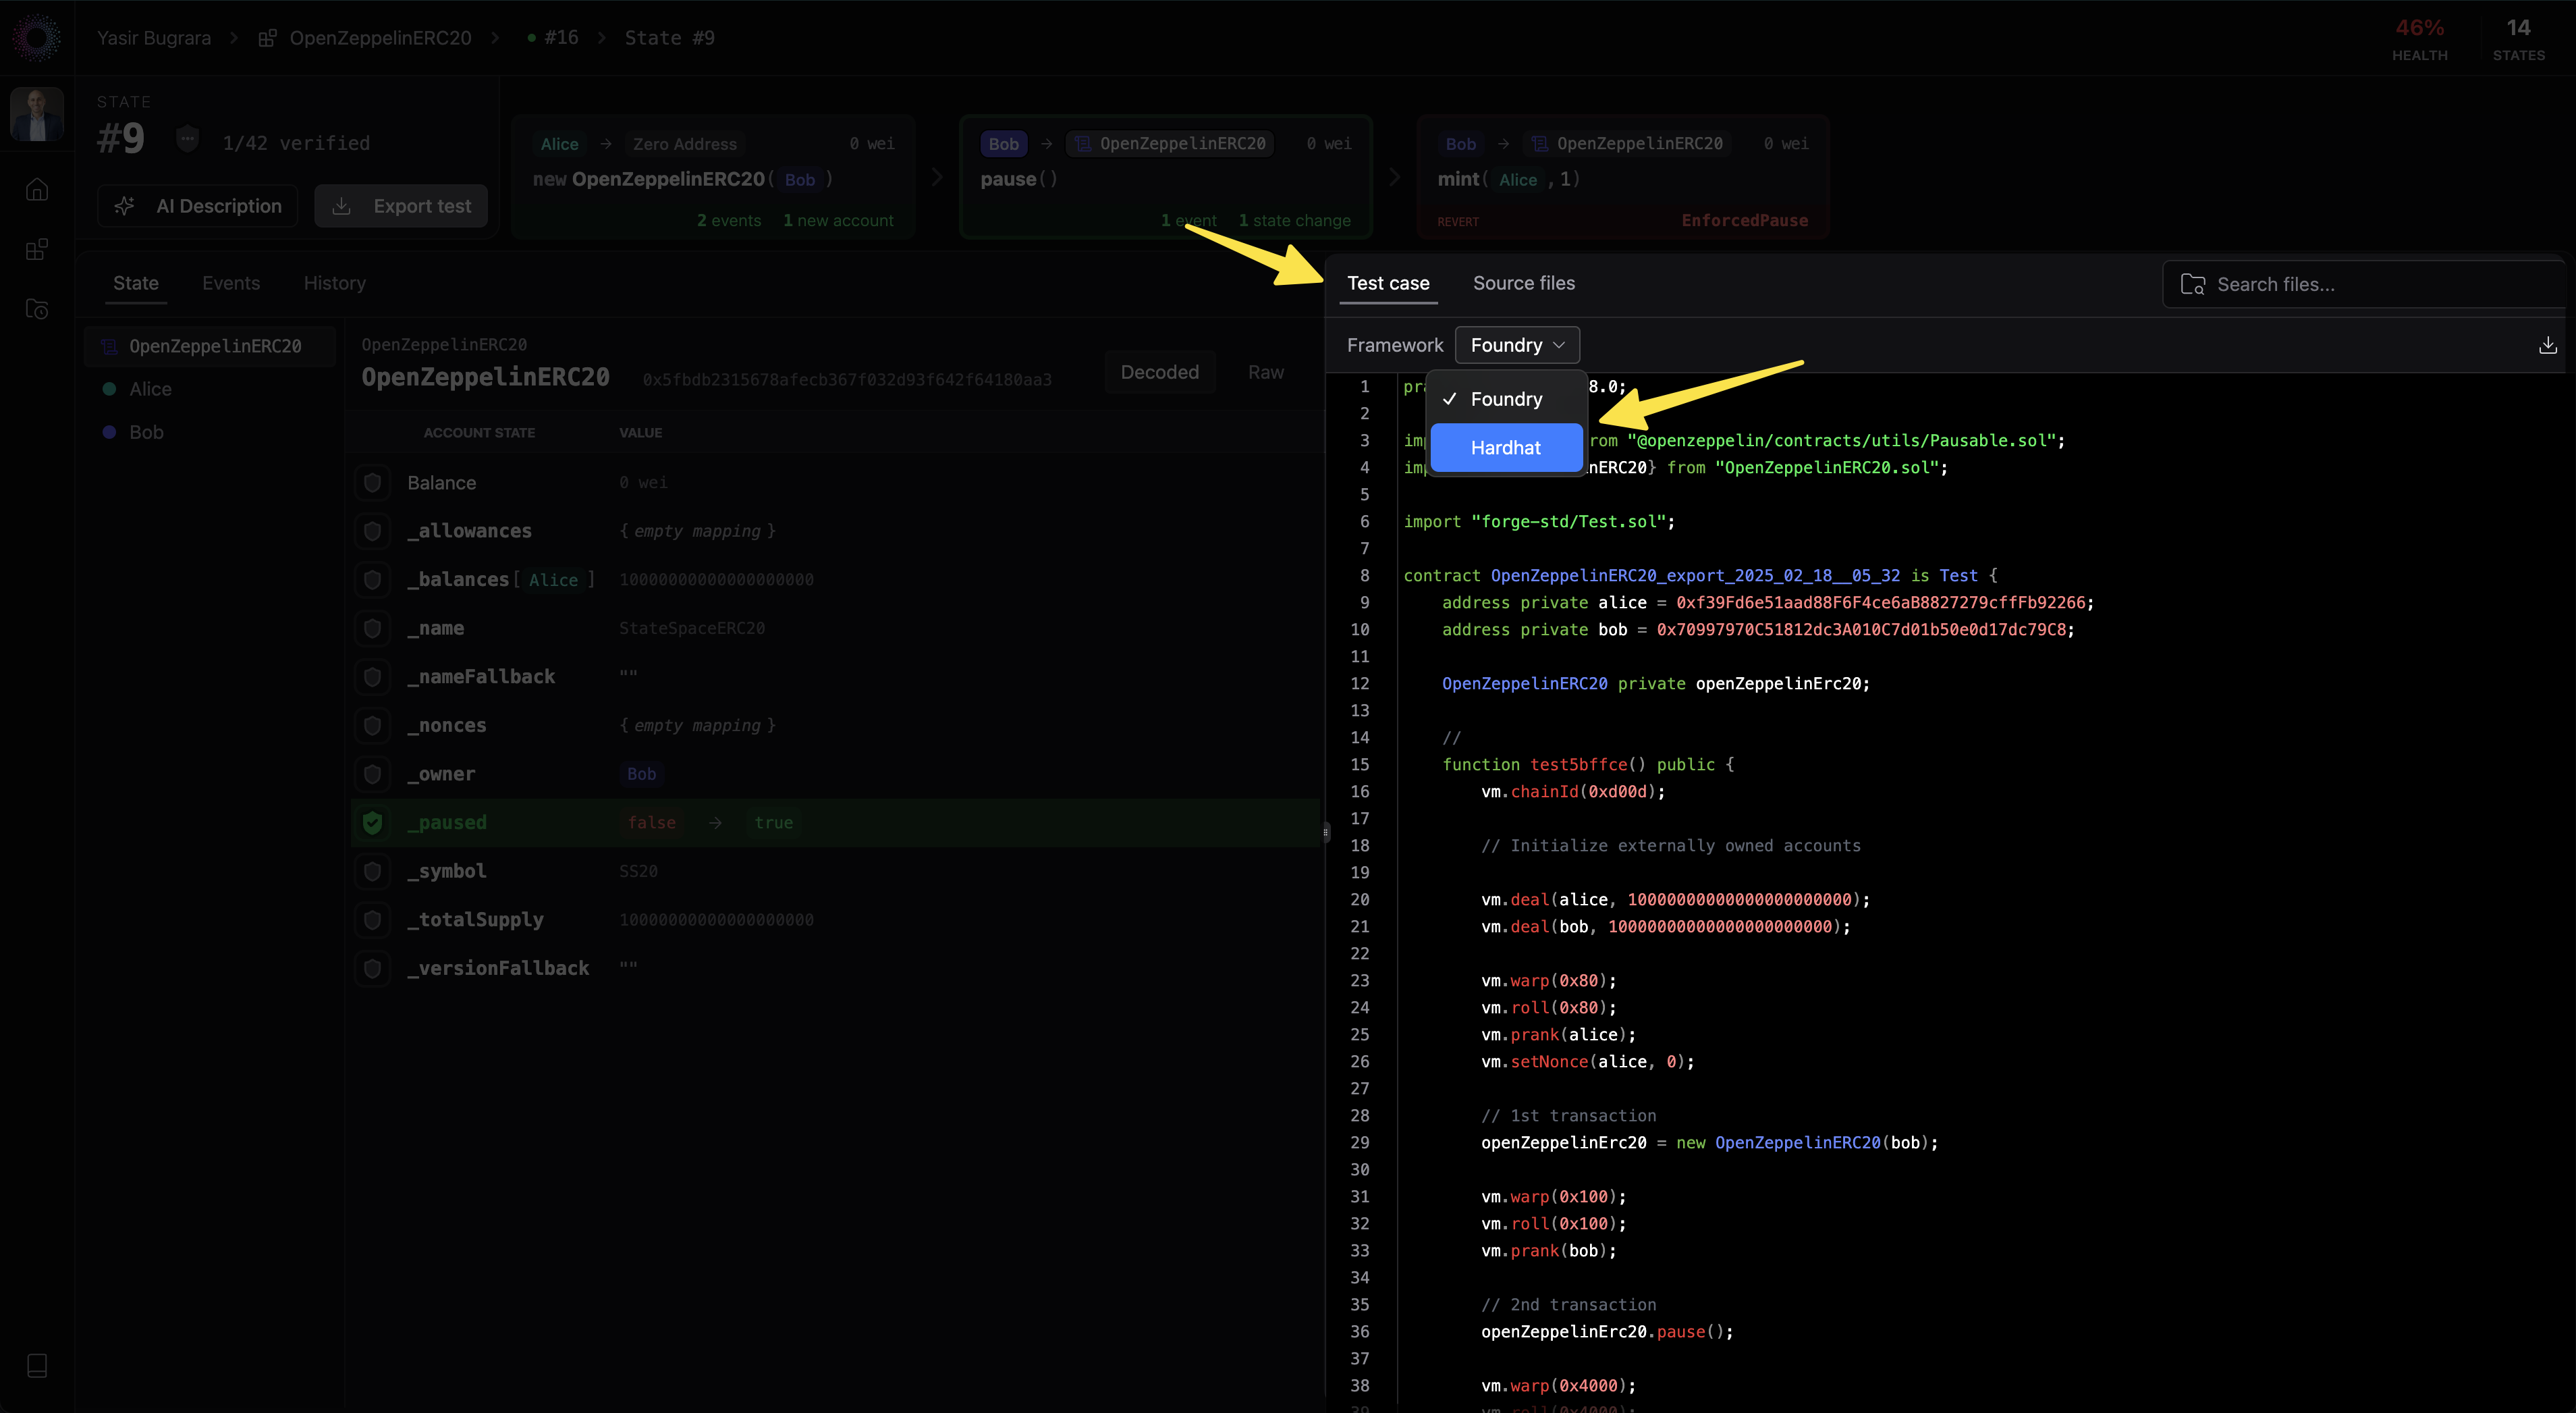Screen dimensions: 2576x1413
Task: Open the Events tab
Action: pos(231,283)
